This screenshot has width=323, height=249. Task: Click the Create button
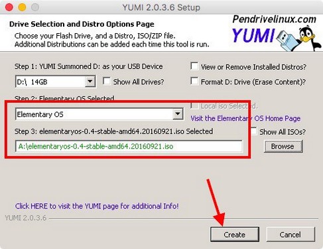pyautogui.click(x=235, y=234)
